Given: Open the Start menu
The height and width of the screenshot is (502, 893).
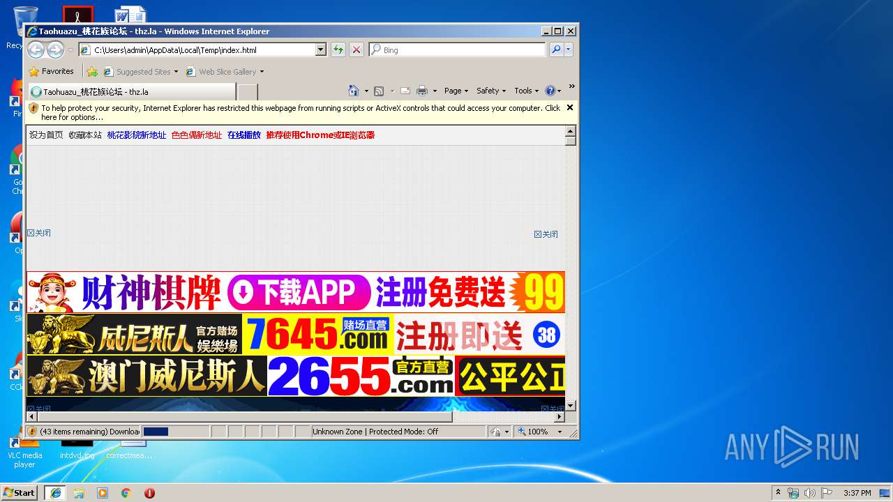Looking at the screenshot, I should pyautogui.click(x=19, y=492).
